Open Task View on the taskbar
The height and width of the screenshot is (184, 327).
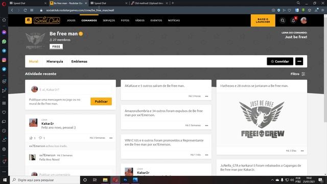pos(95,180)
